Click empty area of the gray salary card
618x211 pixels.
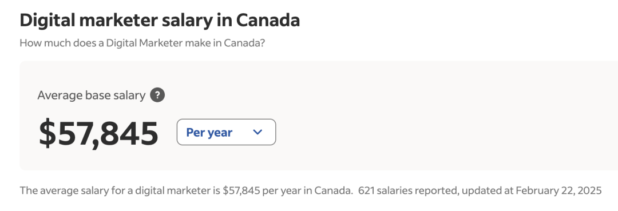[434, 118]
